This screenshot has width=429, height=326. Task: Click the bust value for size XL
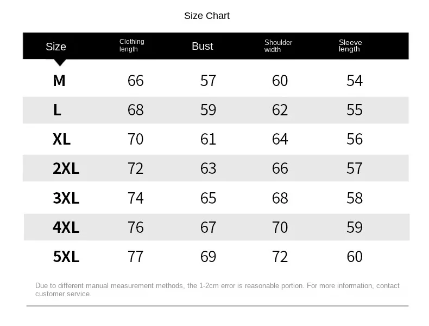[209, 139]
